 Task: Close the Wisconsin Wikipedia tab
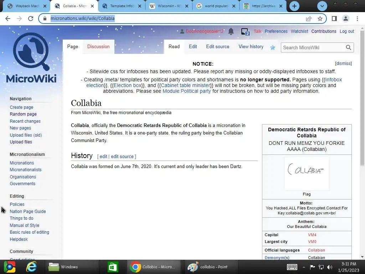[187, 6]
